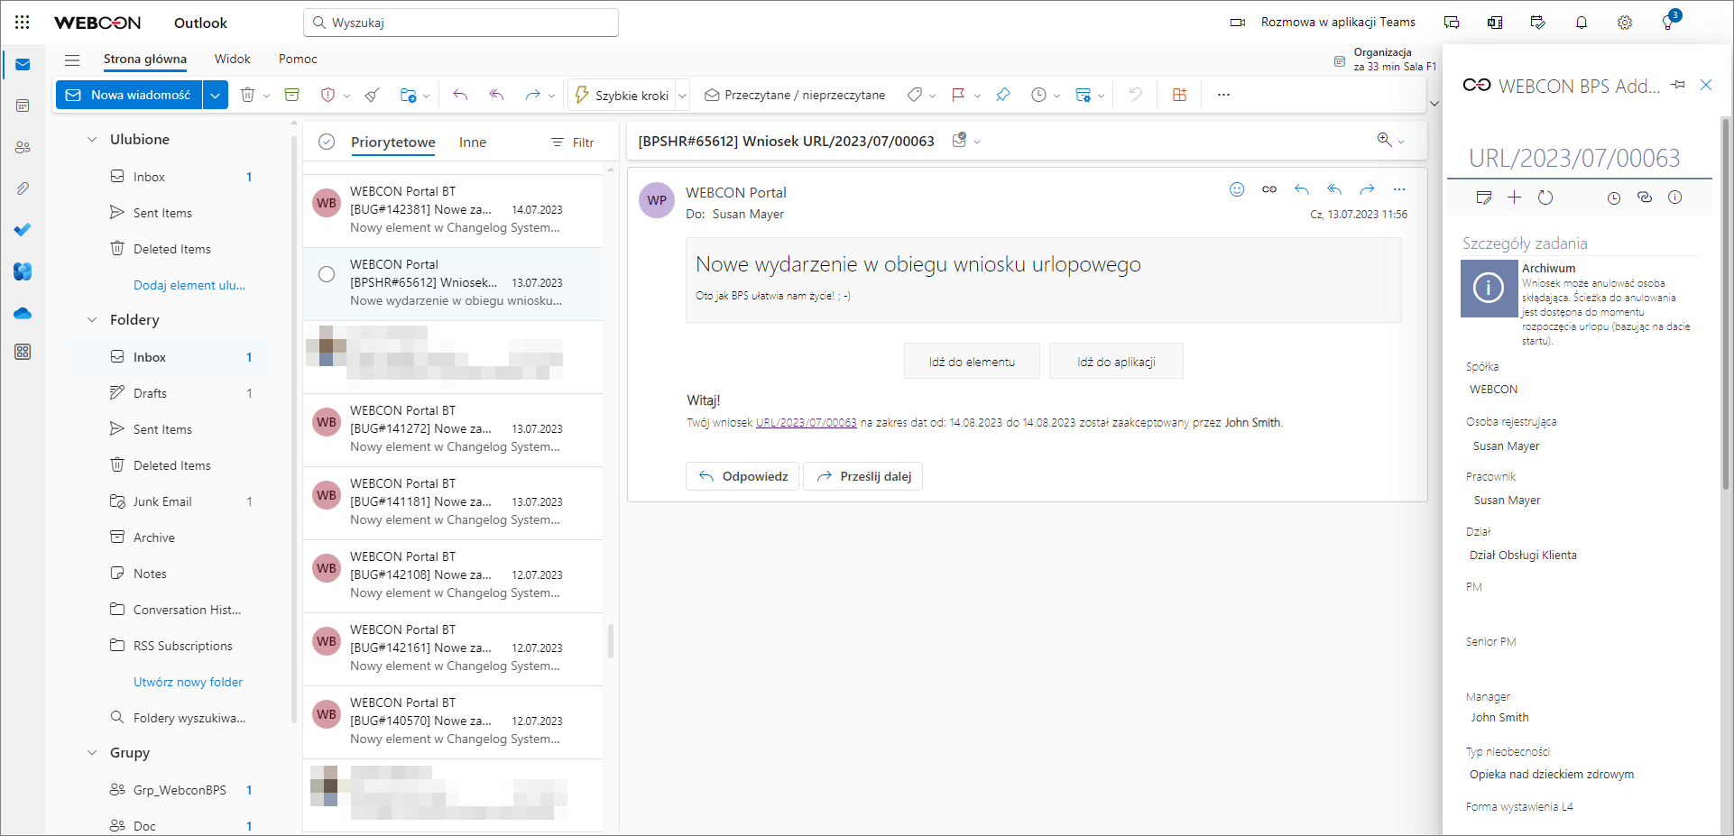
Task: Open the Szybkie kroki dropdown arrow
Action: click(x=683, y=96)
